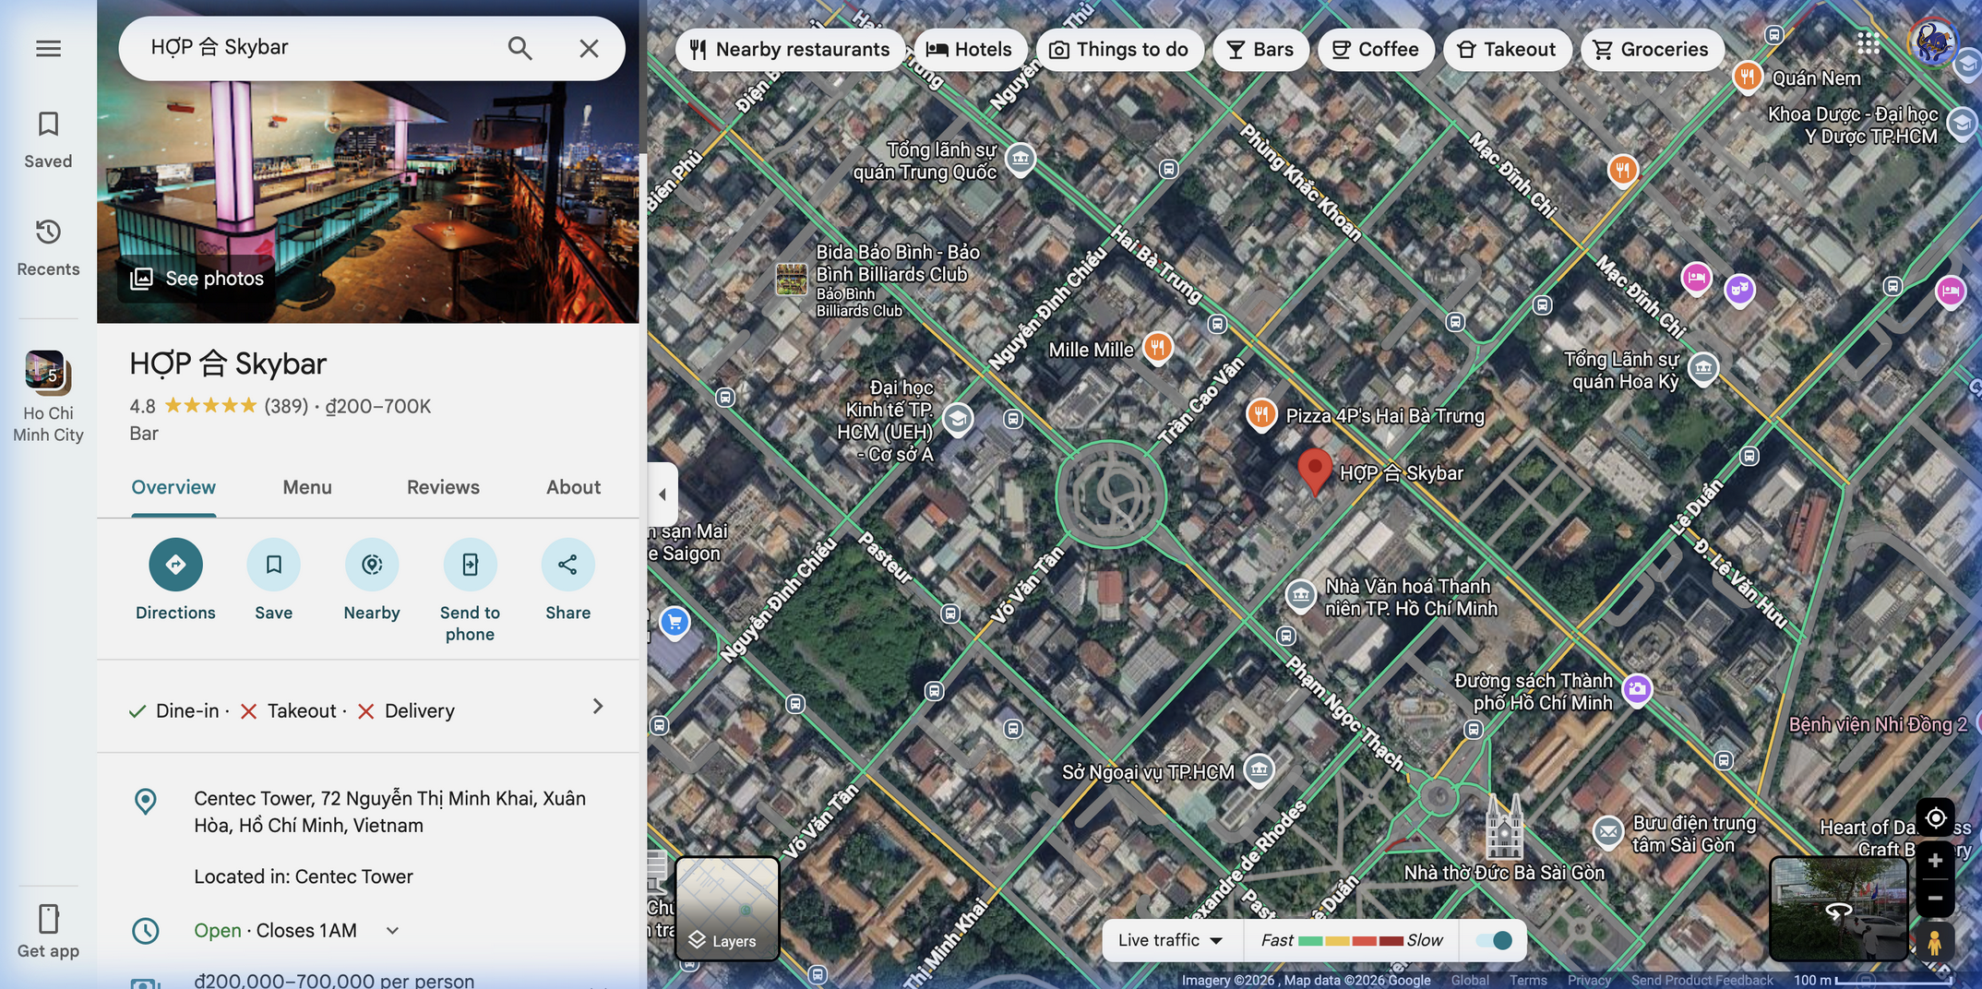
Task: Switch to the About tab
Action: click(x=573, y=488)
